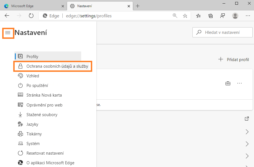254x167 pixels.
Task: Click the feedback icon in toolbar
Action: 223,16
